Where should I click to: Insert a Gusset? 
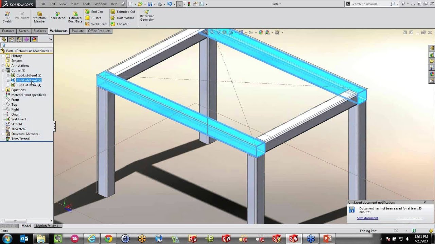click(93, 18)
